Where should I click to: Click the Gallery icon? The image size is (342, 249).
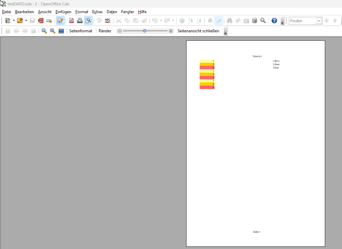coord(246,21)
